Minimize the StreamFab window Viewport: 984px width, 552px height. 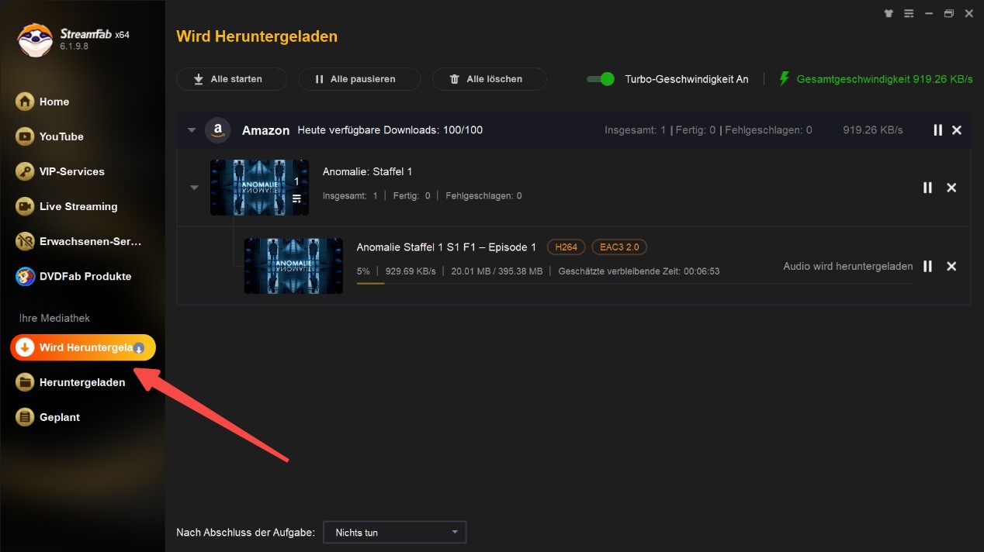tap(928, 13)
